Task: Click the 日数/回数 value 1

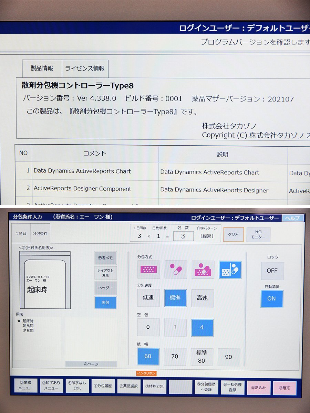Action: [158, 236]
